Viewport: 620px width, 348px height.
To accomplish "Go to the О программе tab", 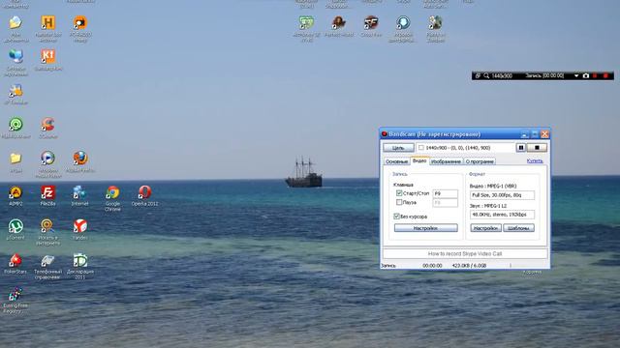I will click(480, 161).
